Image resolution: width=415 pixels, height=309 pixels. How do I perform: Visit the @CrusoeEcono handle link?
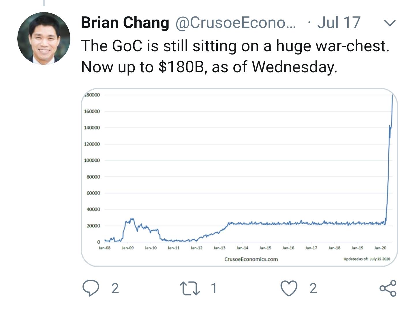pos(235,22)
